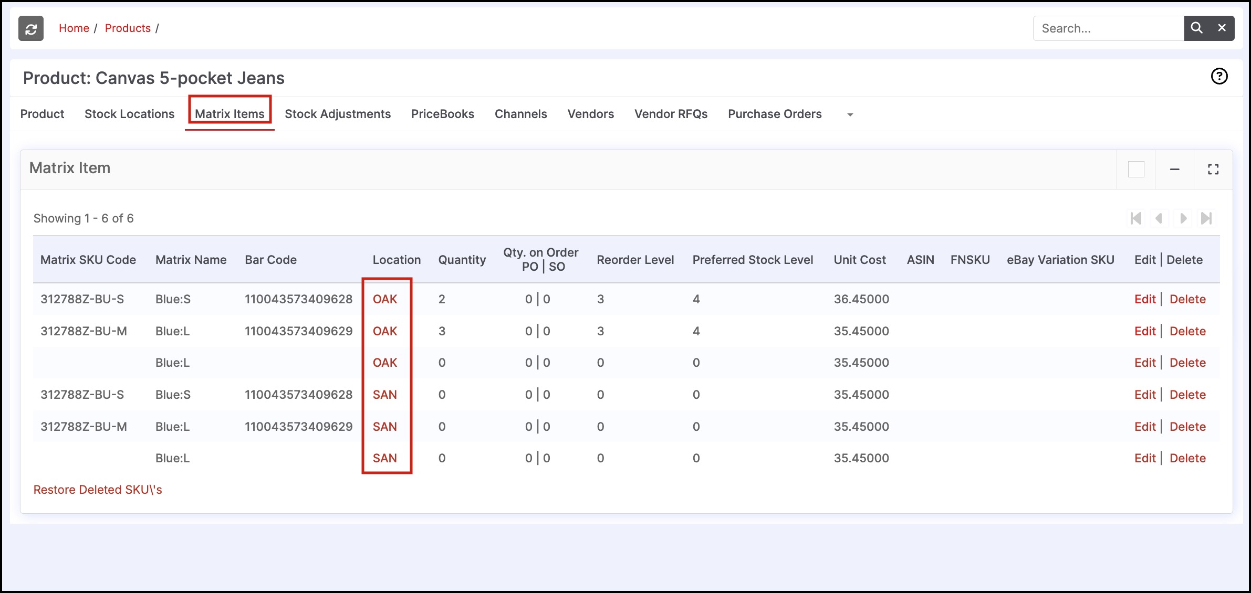This screenshot has height=593, width=1251.
Task: Collapse the Matrix Item panel
Action: [1175, 170]
